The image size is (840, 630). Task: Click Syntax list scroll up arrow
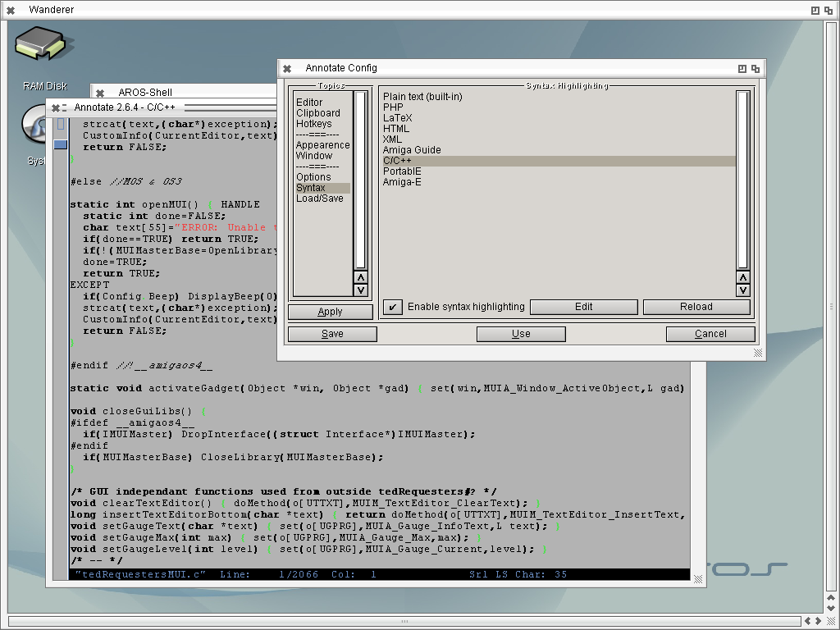(x=742, y=277)
